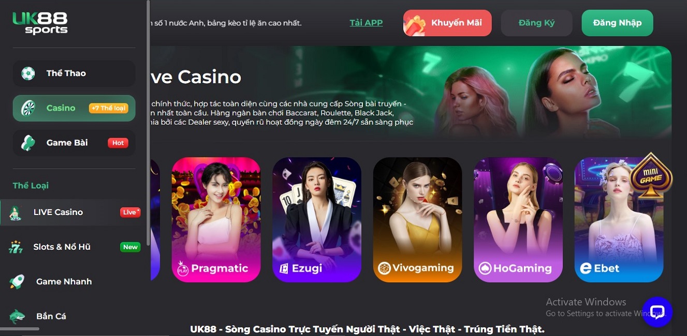Open the live chat bubble button
Screen dimensions: 687x336
pos(657,312)
